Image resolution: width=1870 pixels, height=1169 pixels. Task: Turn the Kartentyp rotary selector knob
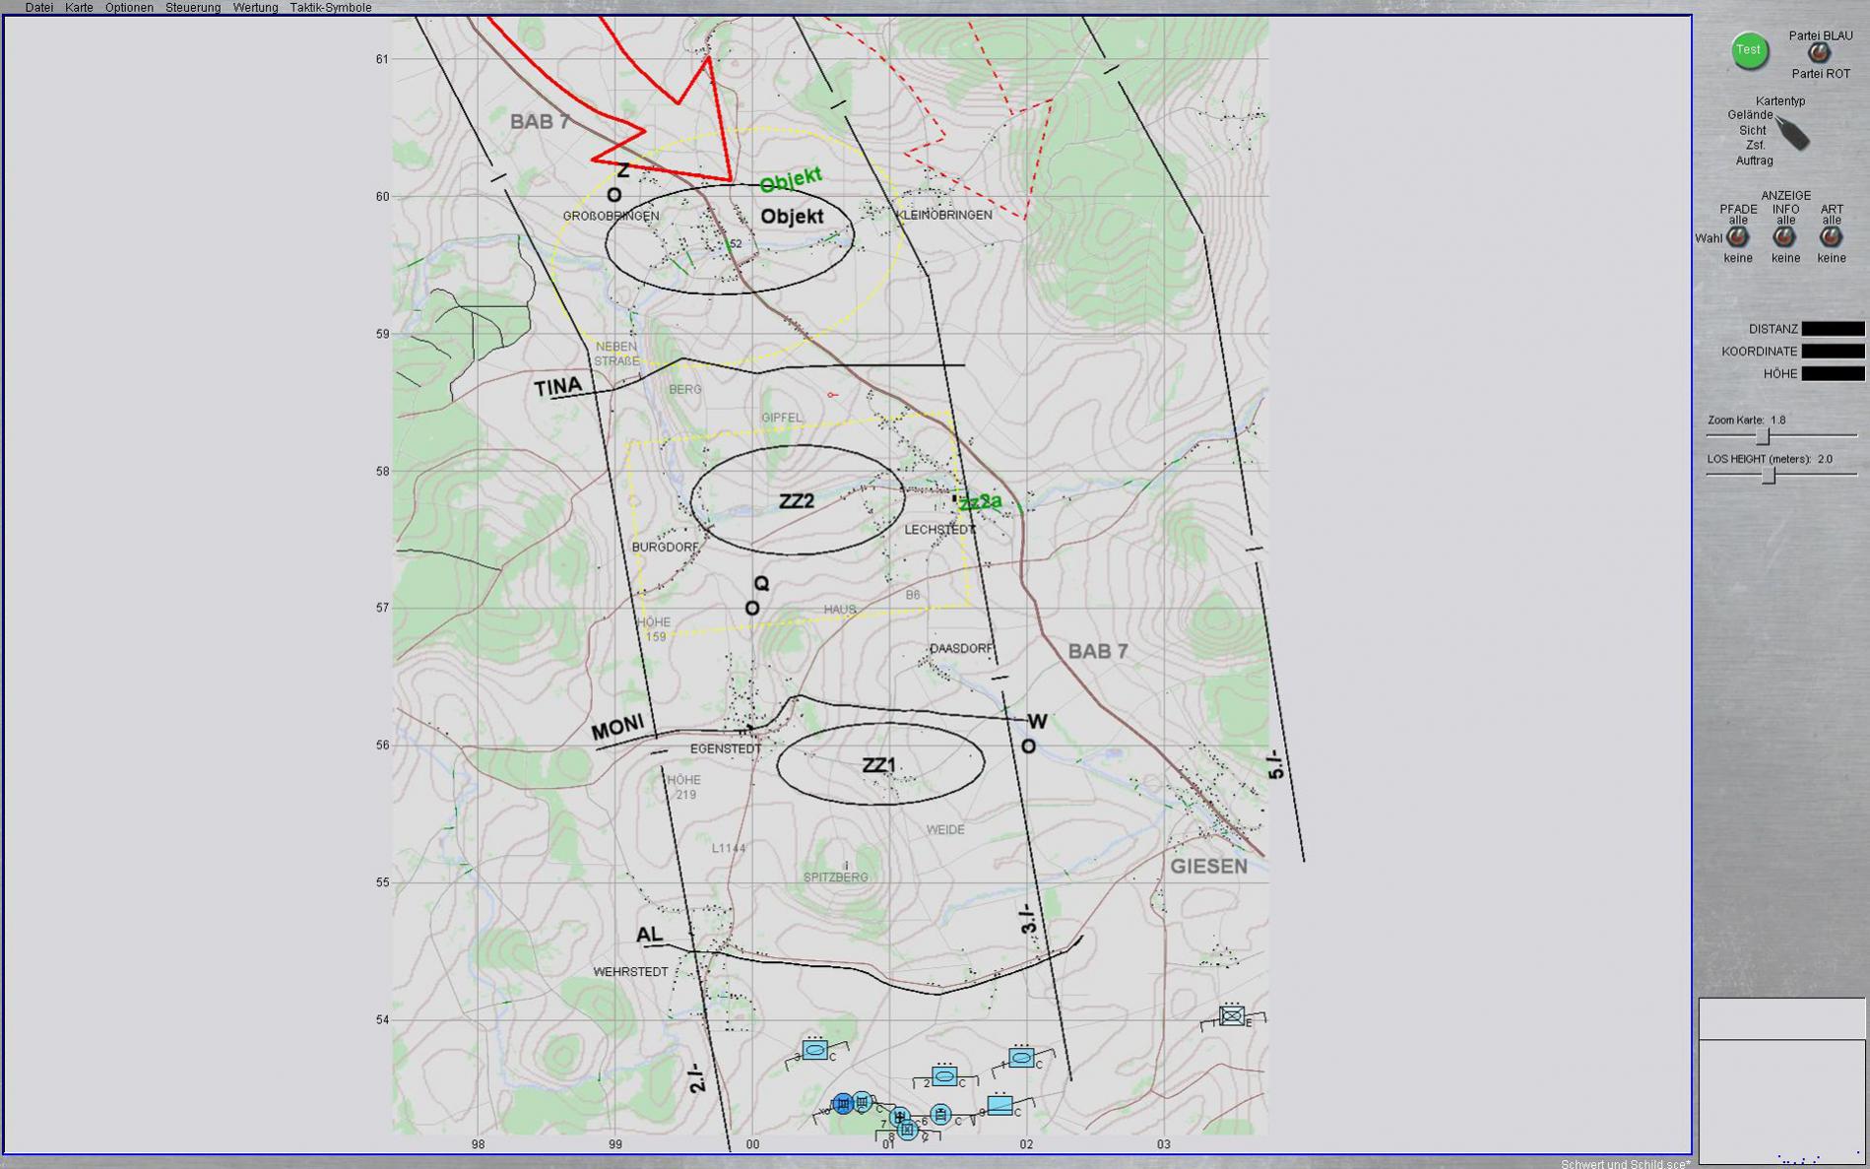1793,134
